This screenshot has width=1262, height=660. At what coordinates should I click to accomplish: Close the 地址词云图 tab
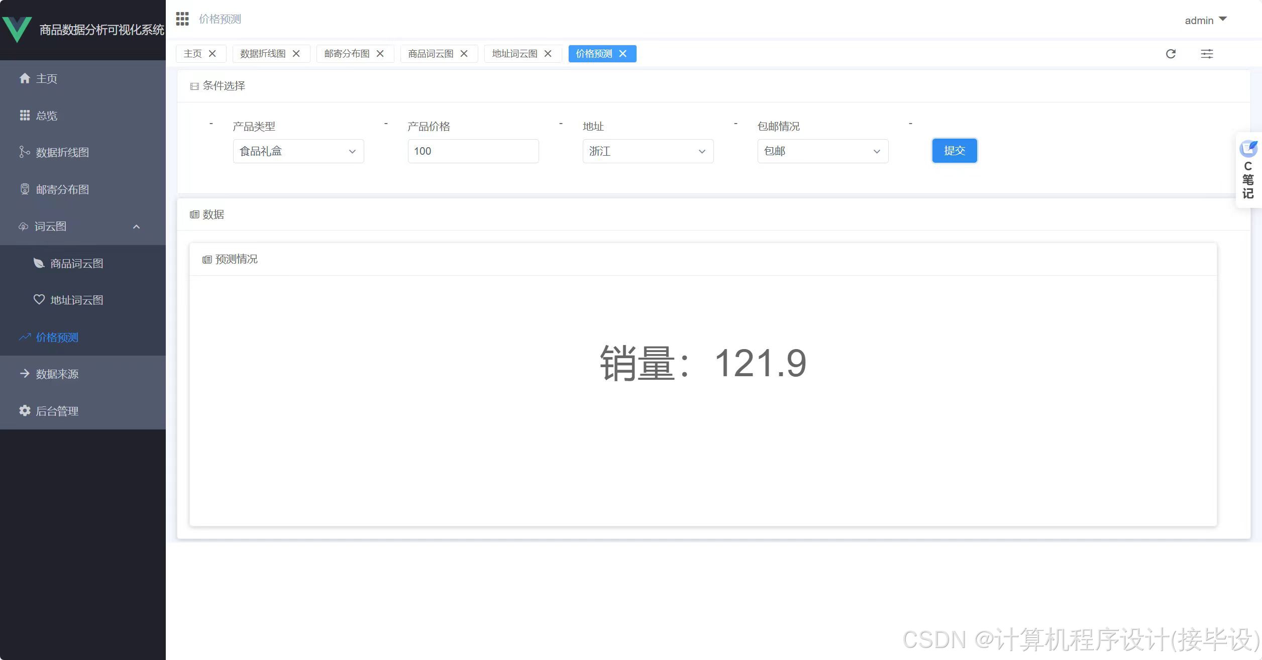coord(548,54)
